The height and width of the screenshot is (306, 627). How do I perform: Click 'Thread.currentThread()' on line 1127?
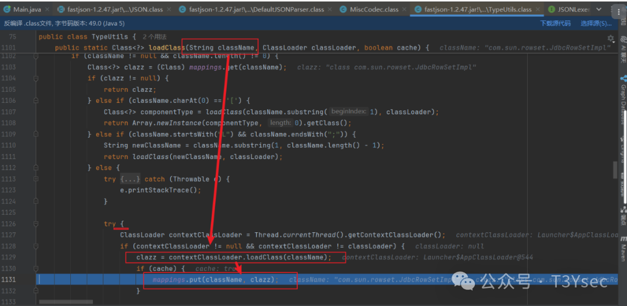(299, 235)
